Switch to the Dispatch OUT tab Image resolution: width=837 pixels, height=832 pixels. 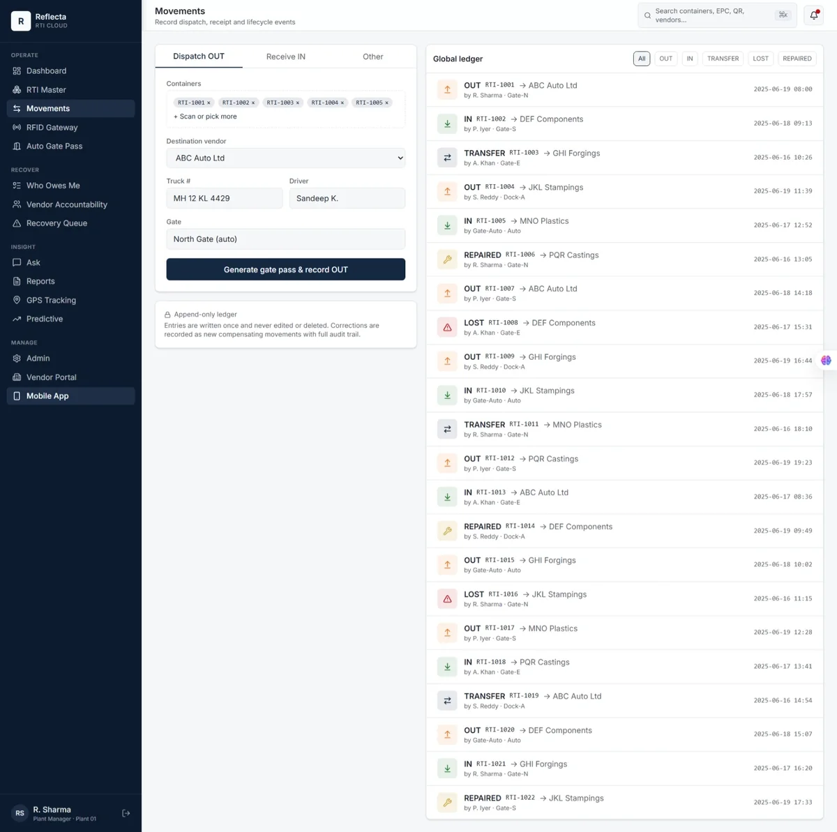click(199, 56)
